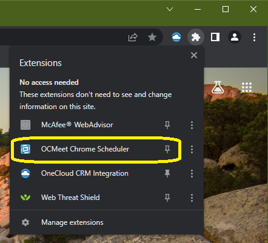Pin the Web Threat Shield extension
Screen dimensions: 268x243
167,198
